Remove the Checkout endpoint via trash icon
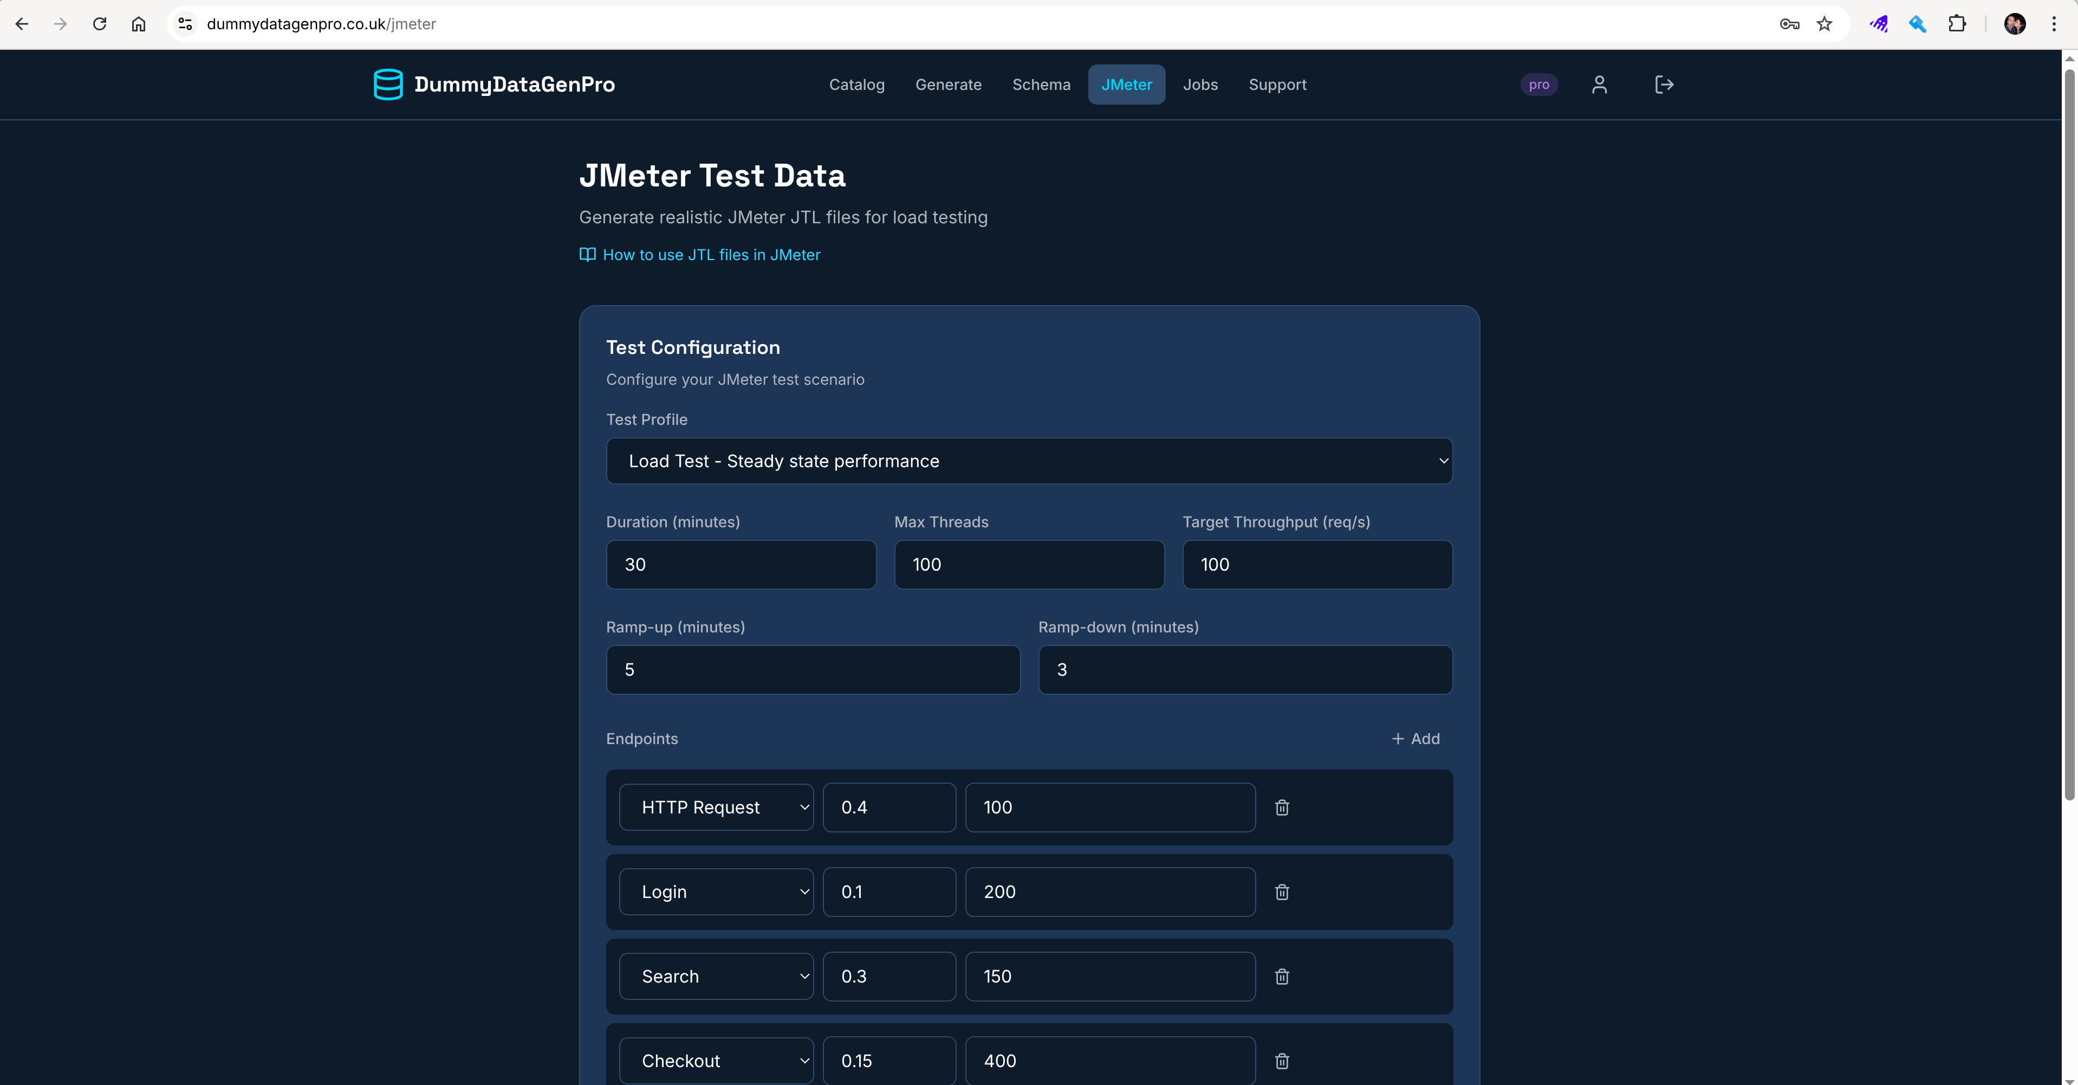 (x=1282, y=1061)
